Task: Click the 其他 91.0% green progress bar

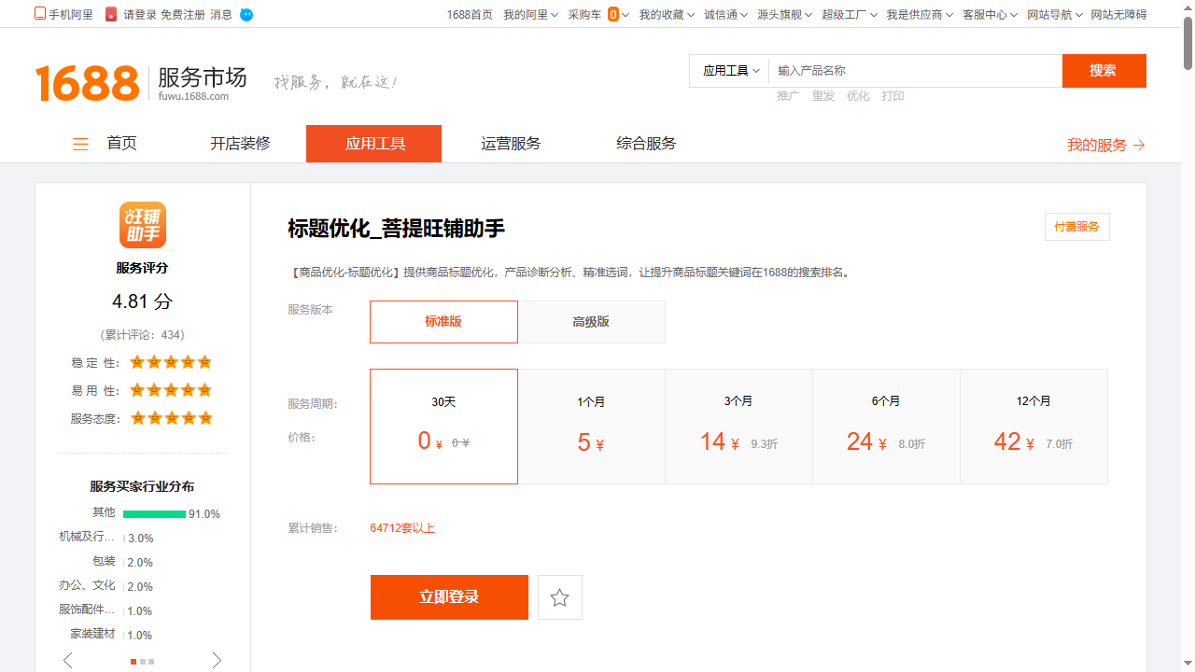Action: coord(154,514)
